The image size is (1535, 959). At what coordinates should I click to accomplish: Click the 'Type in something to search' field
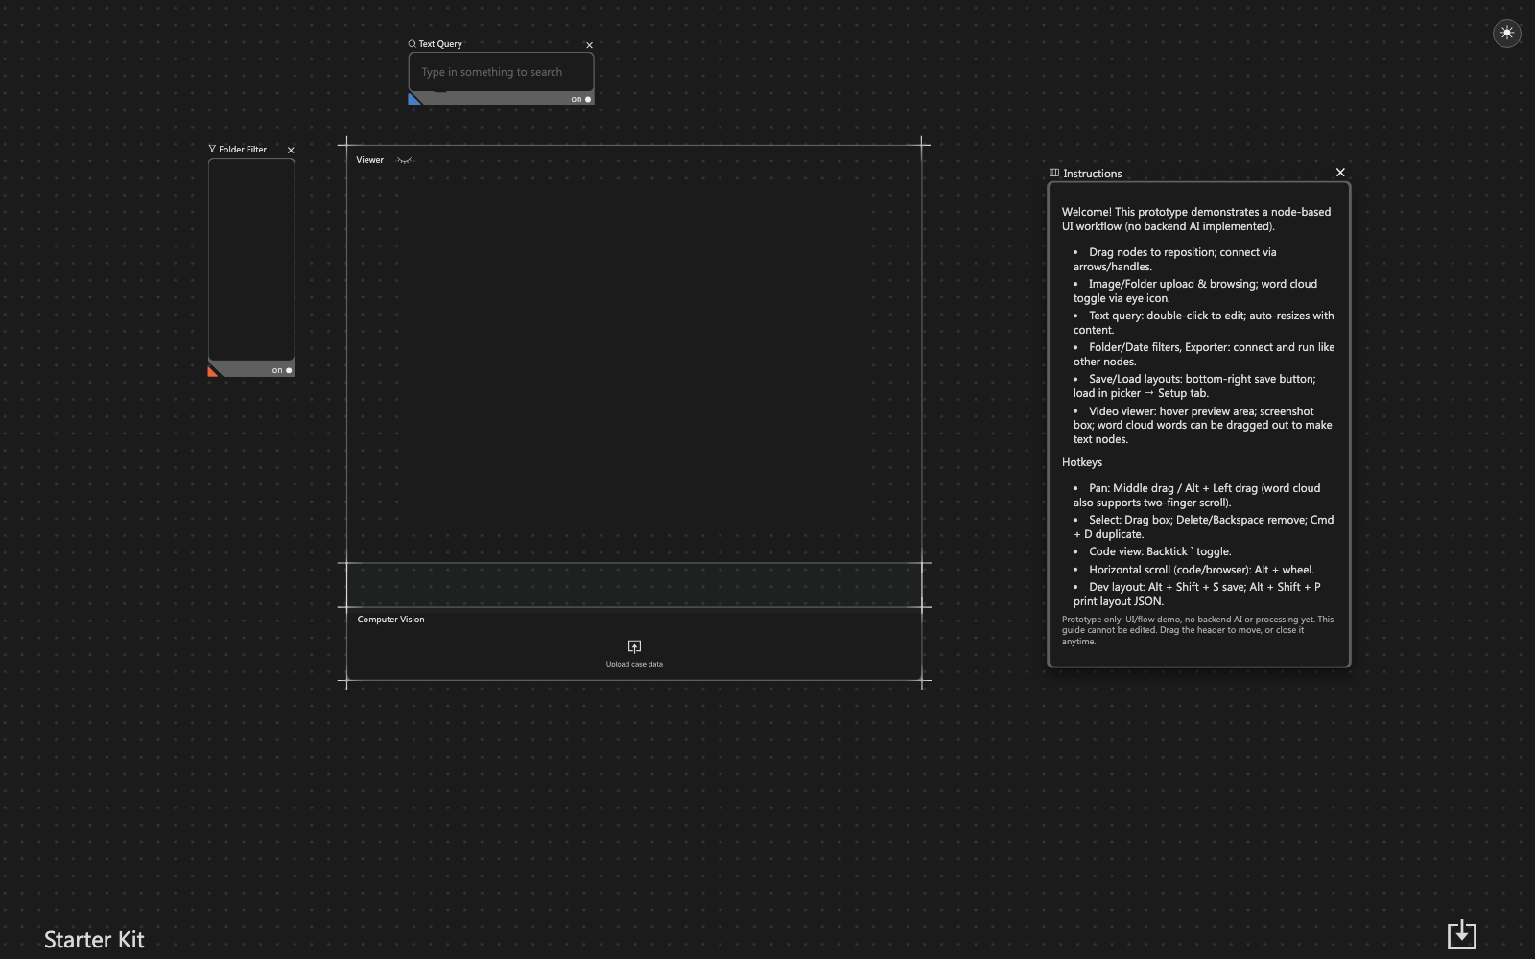[x=501, y=72]
